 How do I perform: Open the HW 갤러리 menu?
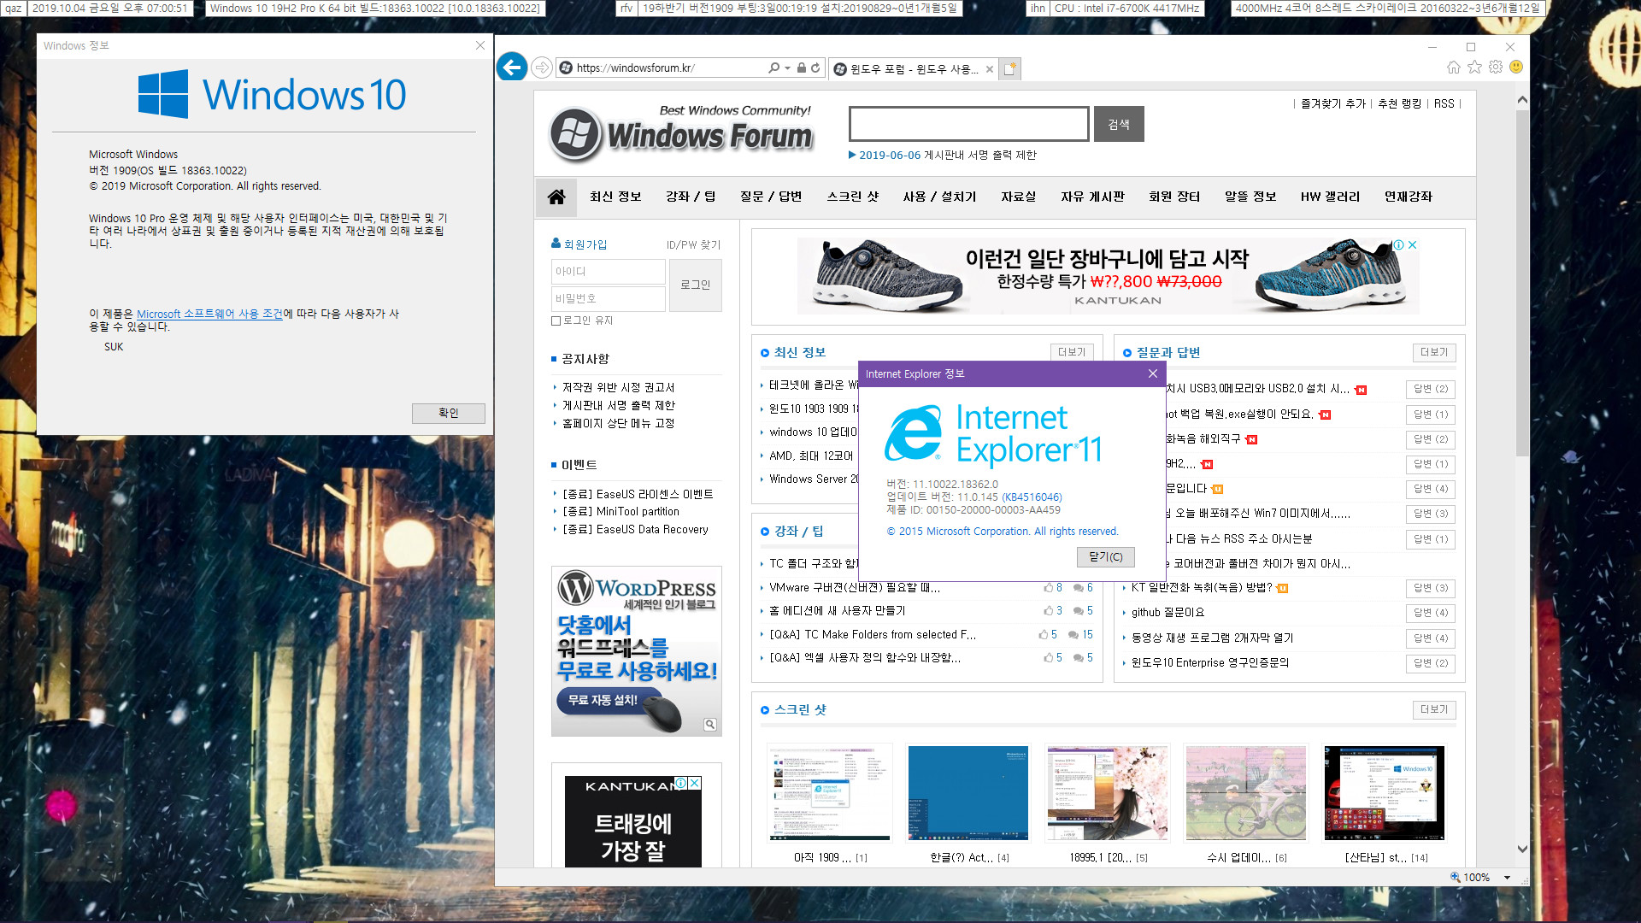tap(1330, 197)
